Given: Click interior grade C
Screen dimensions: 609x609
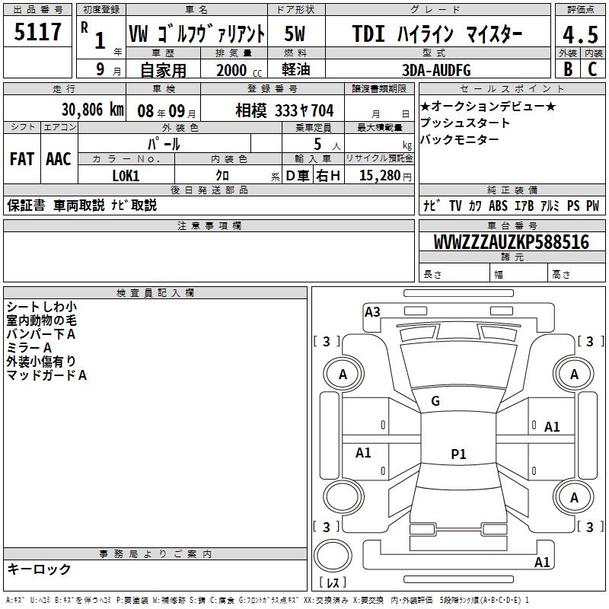Looking at the screenshot, I should tap(592, 69).
